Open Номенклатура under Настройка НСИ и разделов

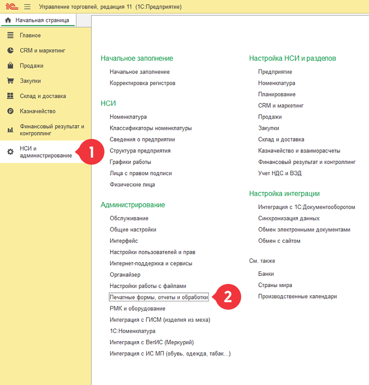pos(277,83)
